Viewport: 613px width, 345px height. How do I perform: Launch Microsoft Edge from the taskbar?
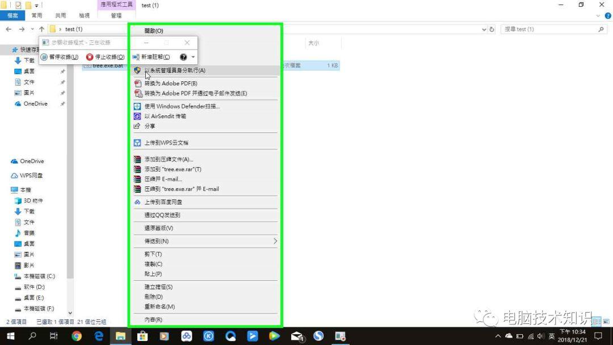point(99,336)
